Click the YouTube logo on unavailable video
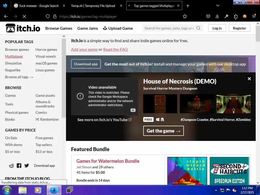 [133, 110]
